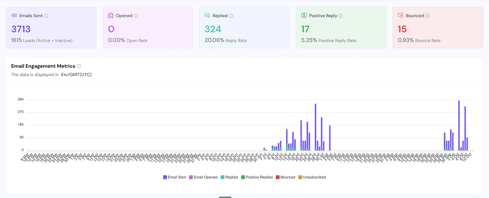Click the Replied mail icon

[x=207, y=16]
